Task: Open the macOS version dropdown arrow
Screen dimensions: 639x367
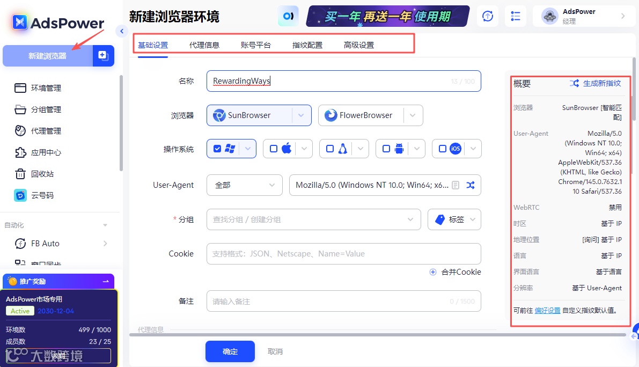Action: (x=304, y=149)
